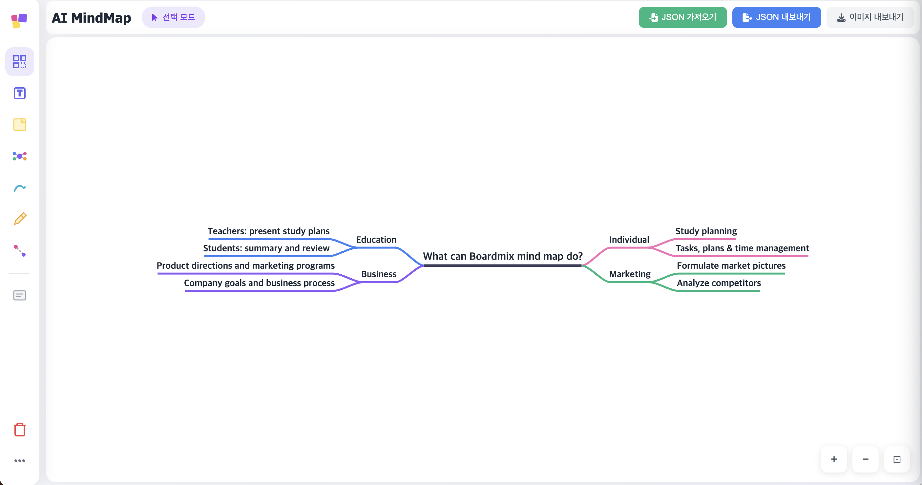Open the more options ellipsis

click(20, 461)
